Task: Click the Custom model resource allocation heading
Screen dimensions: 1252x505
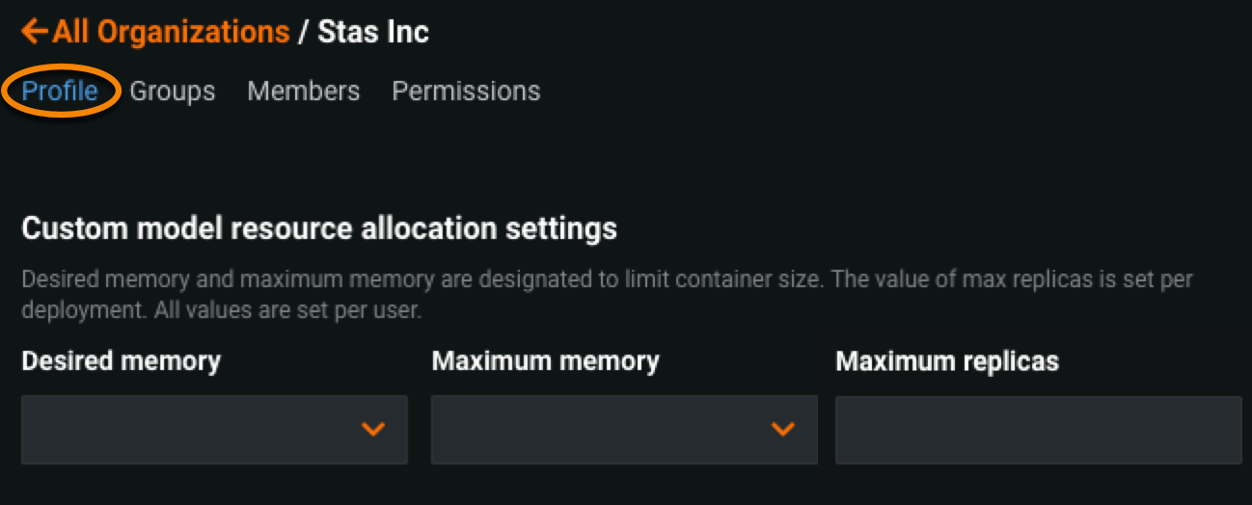Action: (x=318, y=229)
